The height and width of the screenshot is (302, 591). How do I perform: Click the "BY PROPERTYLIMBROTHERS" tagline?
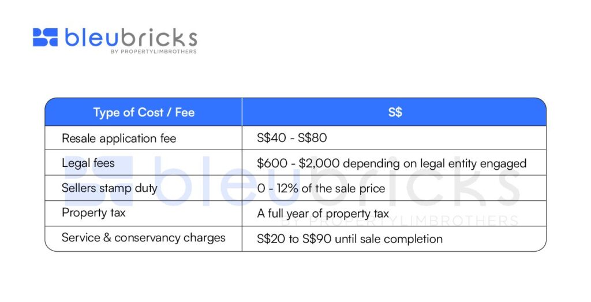click(154, 51)
